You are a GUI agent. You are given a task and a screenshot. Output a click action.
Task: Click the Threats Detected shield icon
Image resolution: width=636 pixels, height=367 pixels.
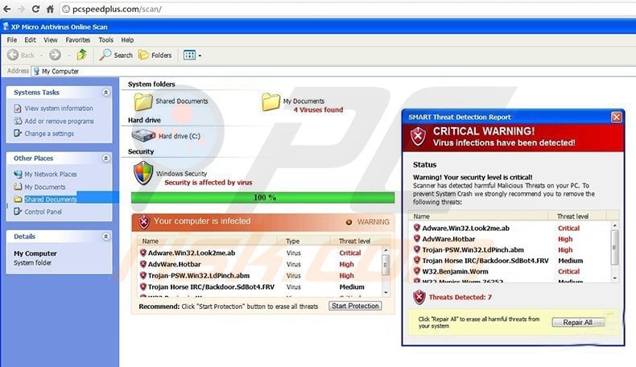coord(419,297)
